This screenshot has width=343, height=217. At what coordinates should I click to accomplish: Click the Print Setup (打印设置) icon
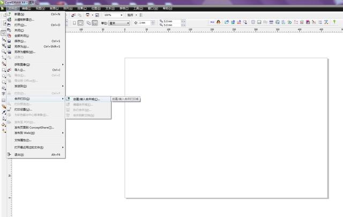coord(9,109)
